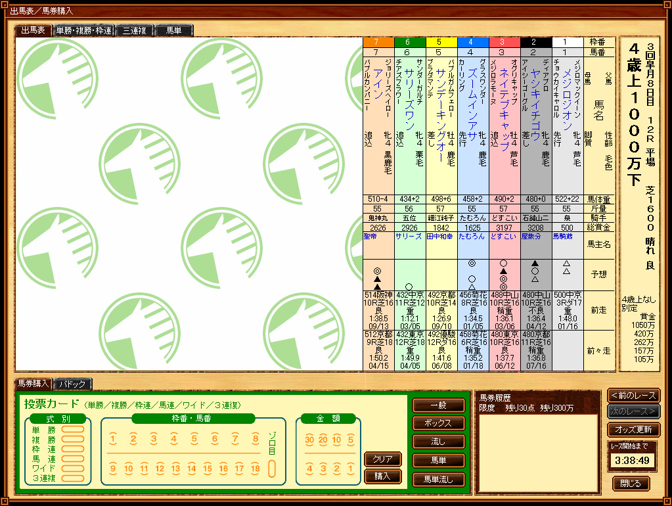Toggle the ゾロ目 oval marker
Image resolution: width=672 pixels, height=506 pixels.
click(x=272, y=469)
